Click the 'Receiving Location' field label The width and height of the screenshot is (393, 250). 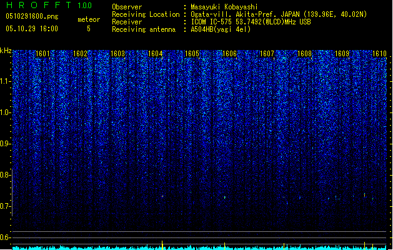(x=146, y=14)
